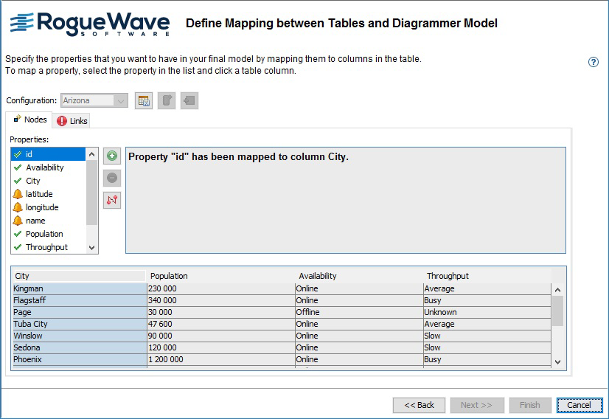Click the Rogue Wave Software logo
Screen dimensions: 609x419
90,24
